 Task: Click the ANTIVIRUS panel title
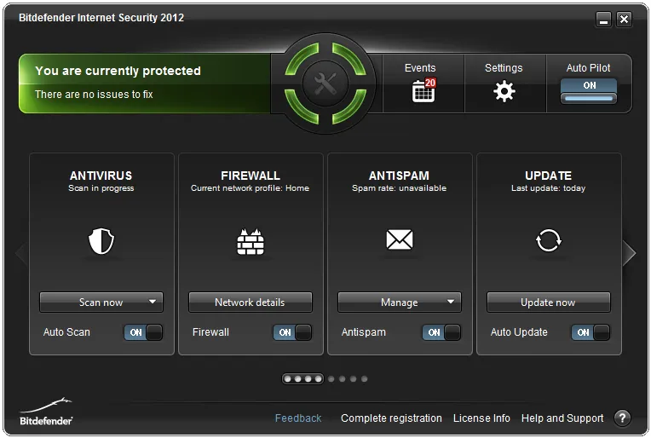pyautogui.click(x=101, y=176)
